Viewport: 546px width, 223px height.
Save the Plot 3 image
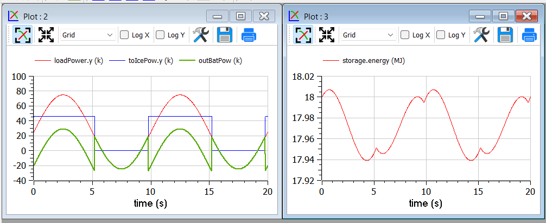tap(505, 35)
